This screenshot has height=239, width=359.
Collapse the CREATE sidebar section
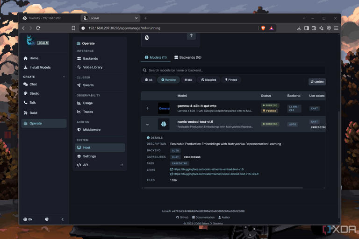[64, 77]
